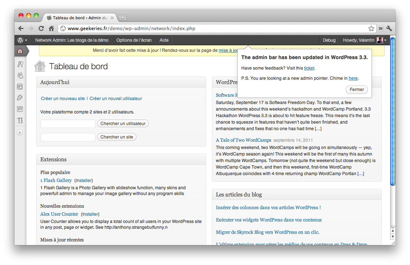Select the Tableau de bord browser tab
410x265 pixels.
[80, 18]
